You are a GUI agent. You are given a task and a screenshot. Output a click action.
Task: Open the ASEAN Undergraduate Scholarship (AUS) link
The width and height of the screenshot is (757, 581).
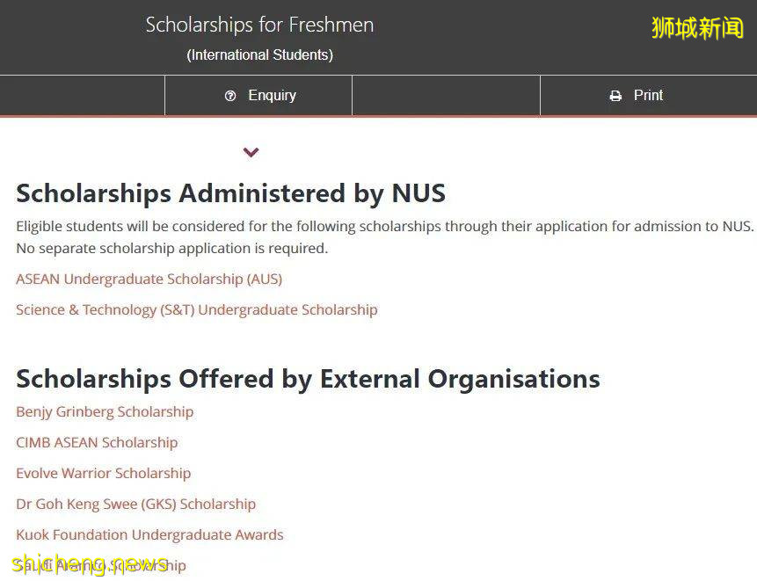pyautogui.click(x=149, y=279)
